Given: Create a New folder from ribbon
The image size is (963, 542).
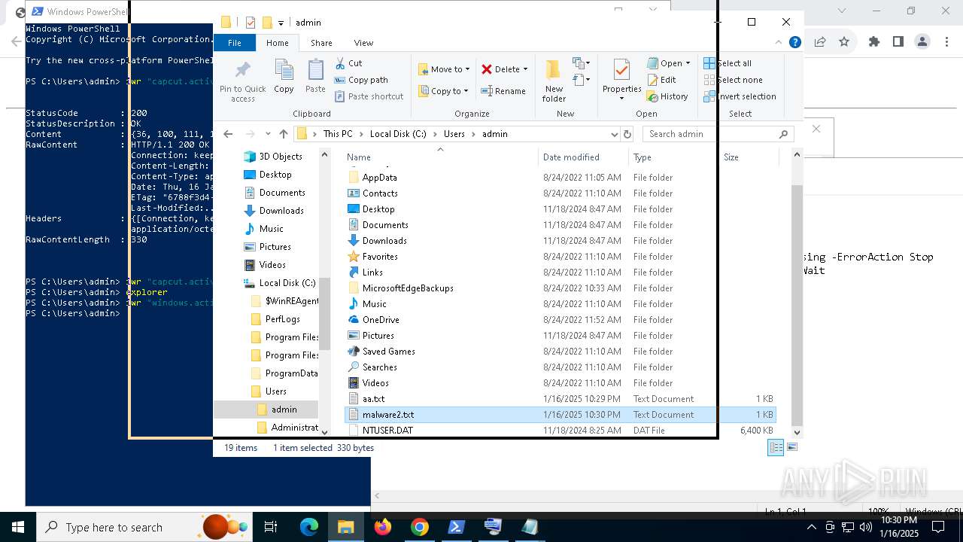Looking at the screenshot, I should click(x=553, y=80).
